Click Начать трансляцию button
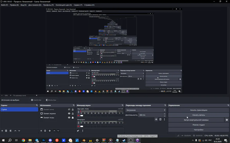This screenshot has width=230, height=143. click(199, 110)
